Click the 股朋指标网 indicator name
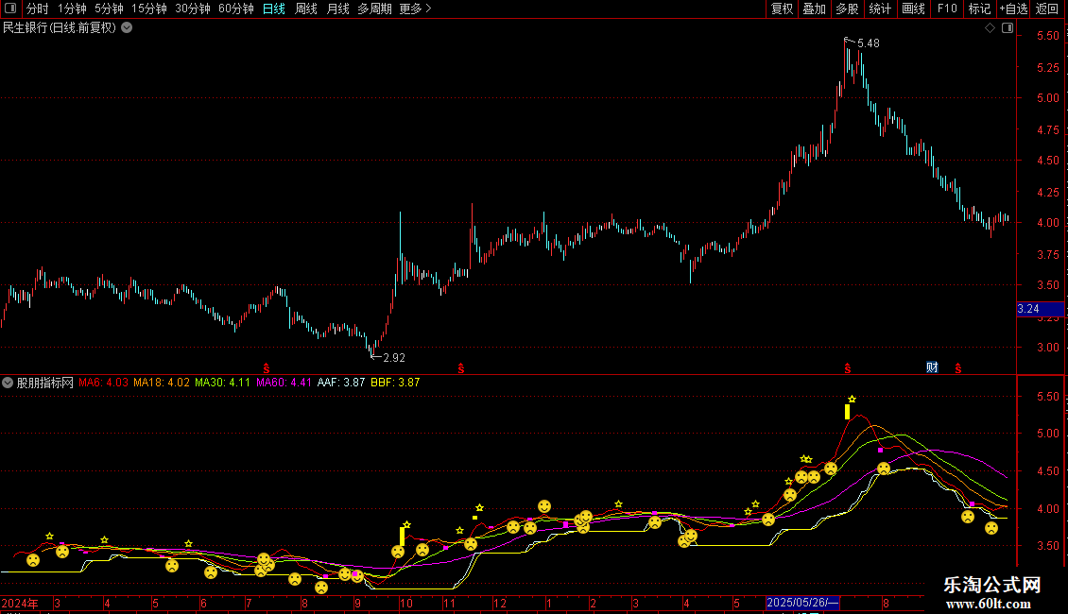The height and width of the screenshot is (614, 1068). coord(45,383)
